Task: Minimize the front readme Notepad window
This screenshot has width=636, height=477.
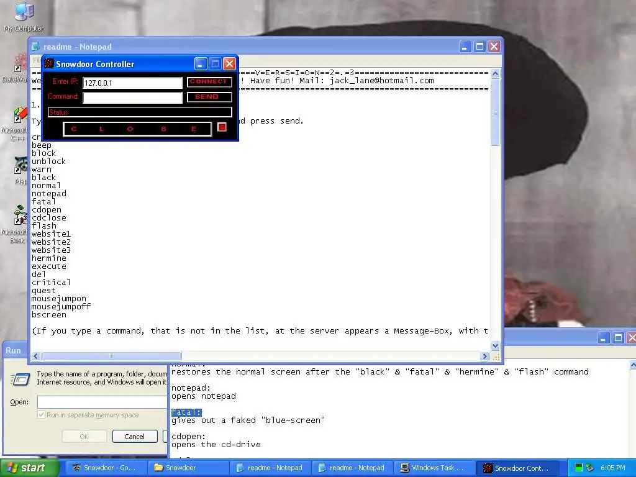Action: pos(465,46)
